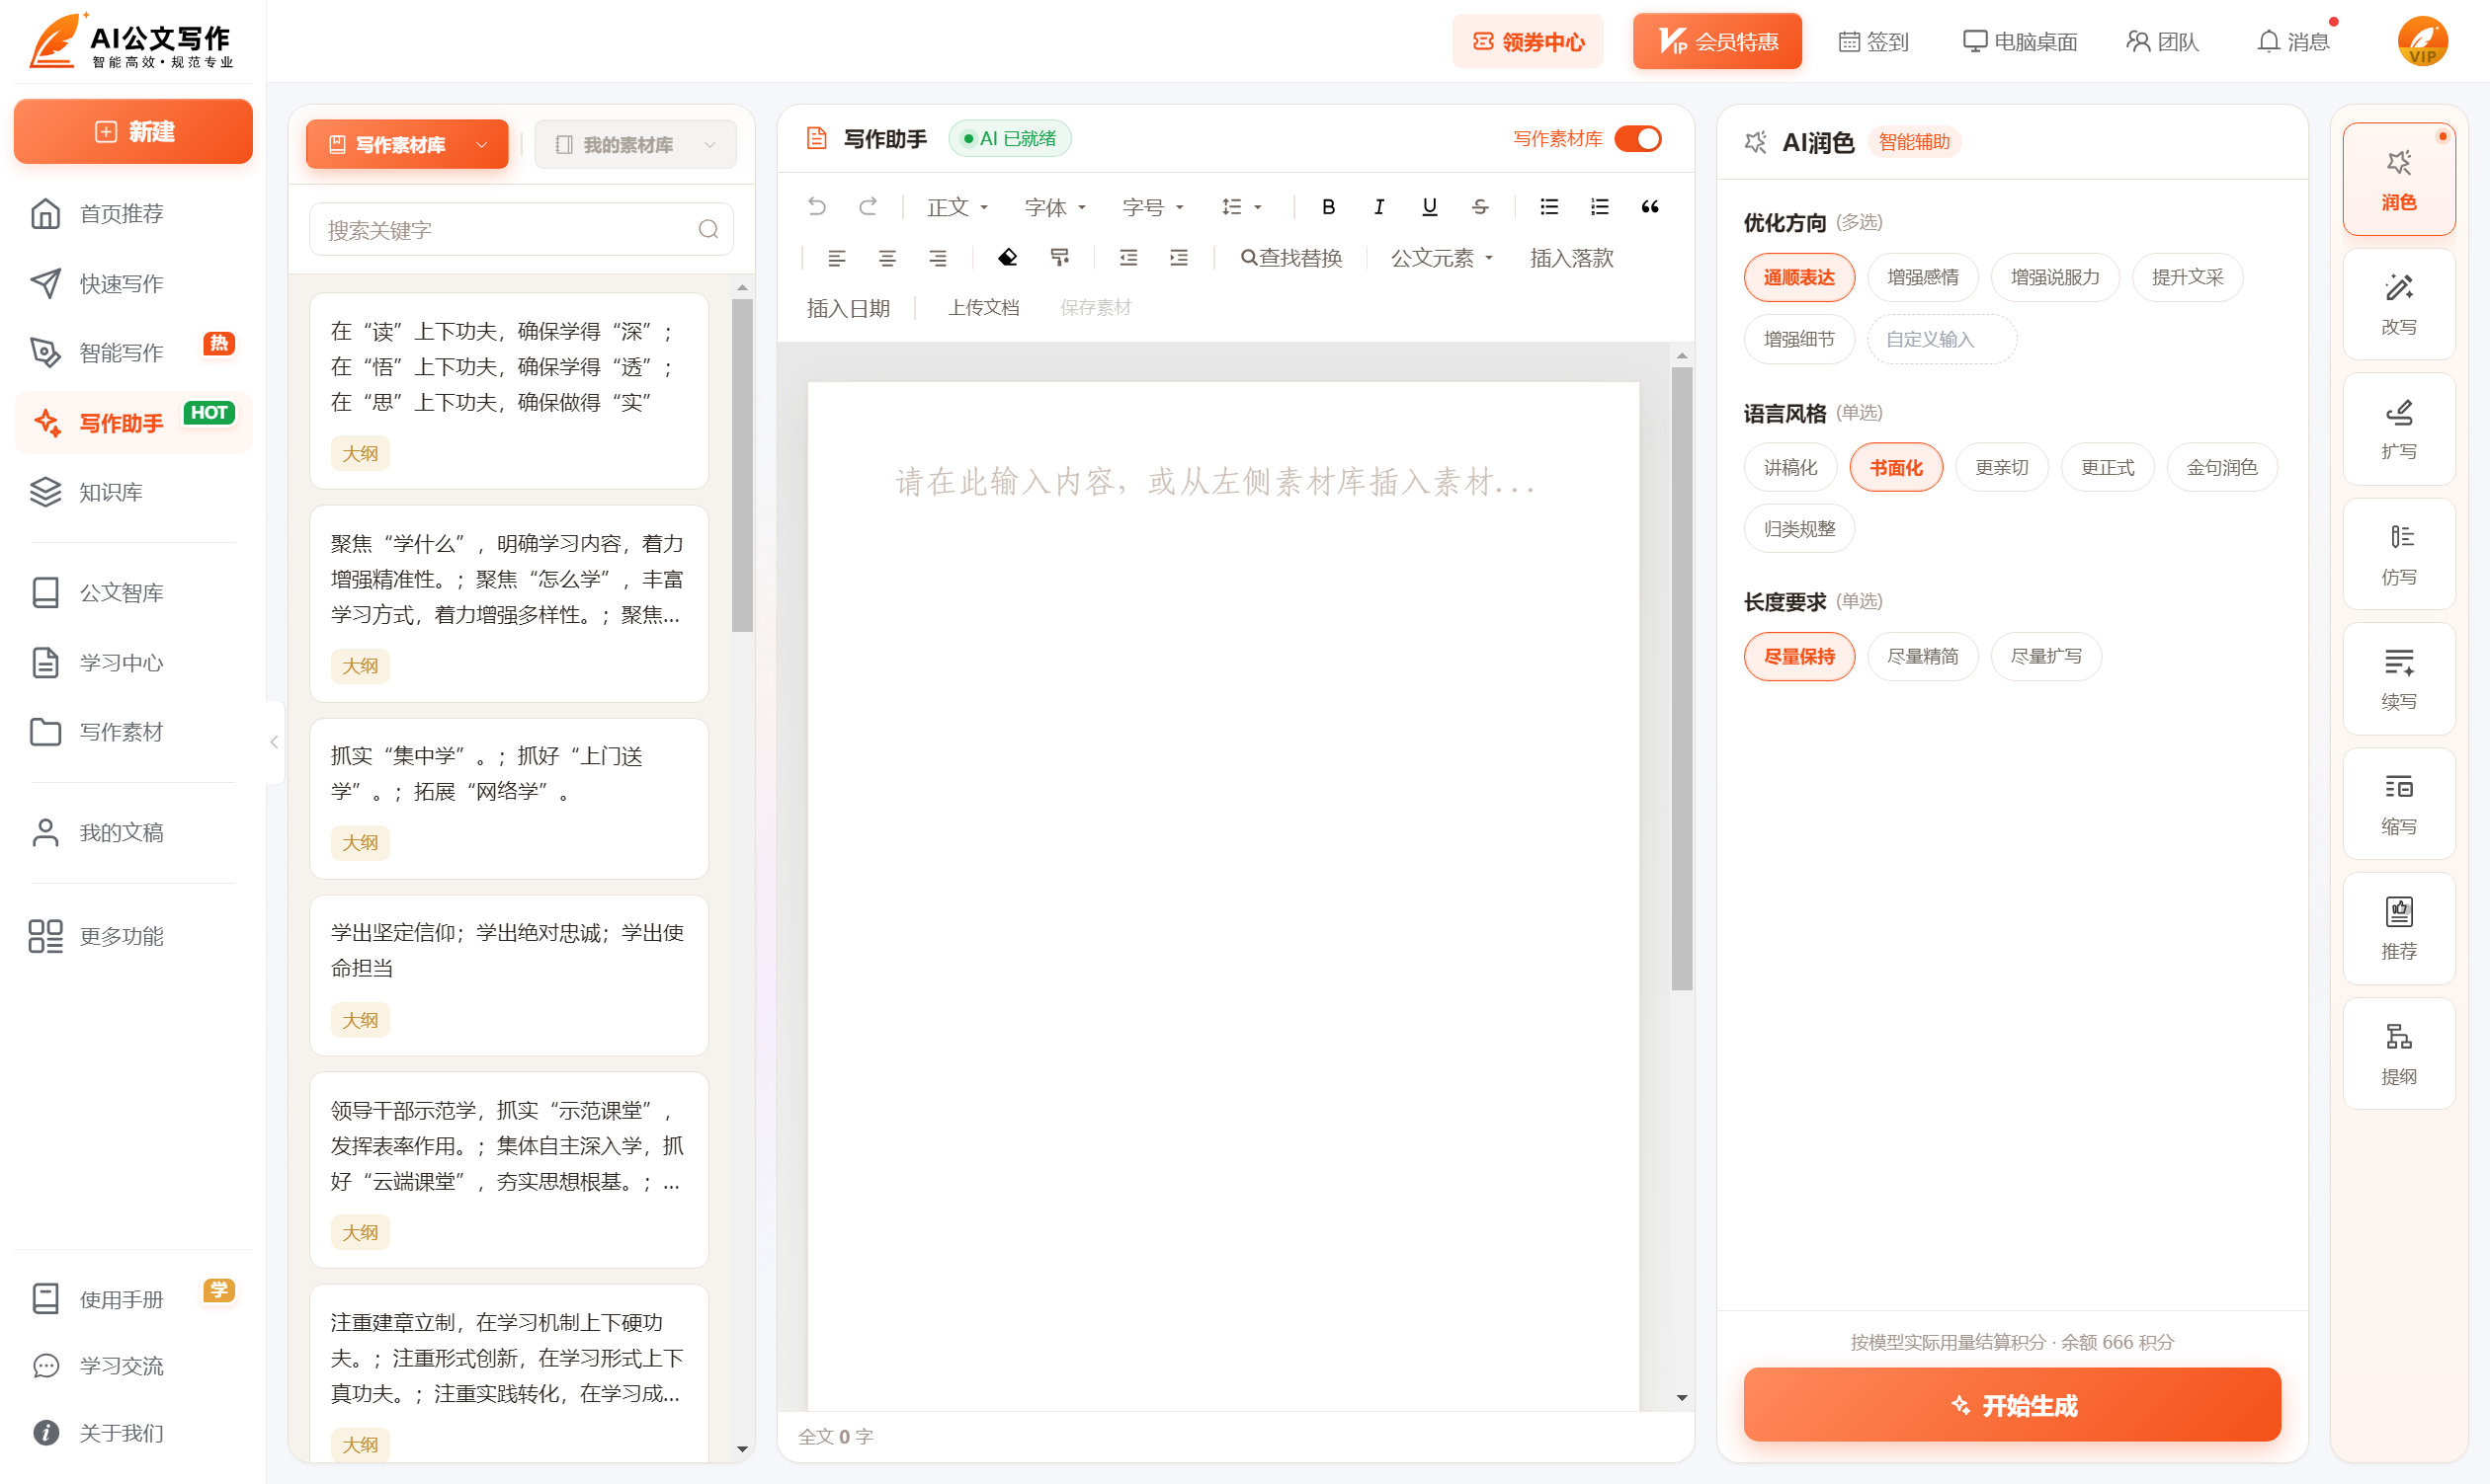Go to 首页推荐 in sidebar
2490x1484 pixels.
(133, 214)
